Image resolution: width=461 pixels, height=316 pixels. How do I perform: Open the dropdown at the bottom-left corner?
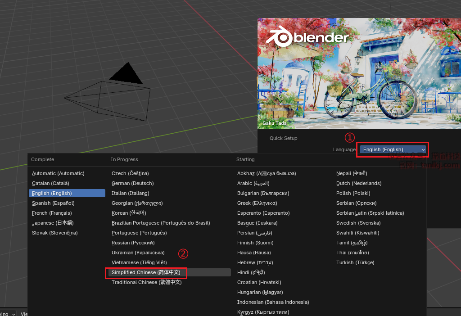8,314
